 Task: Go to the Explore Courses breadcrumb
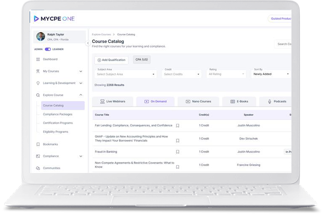coord(102,35)
